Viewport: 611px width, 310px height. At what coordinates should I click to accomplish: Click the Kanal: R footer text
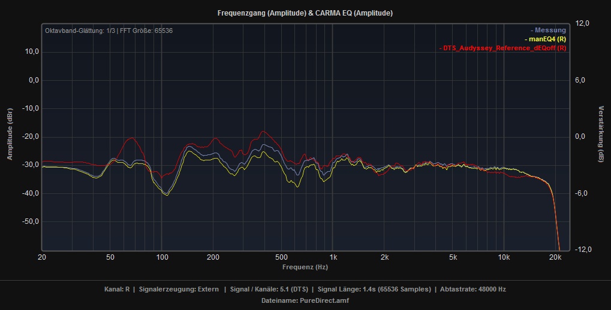click(x=117, y=289)
